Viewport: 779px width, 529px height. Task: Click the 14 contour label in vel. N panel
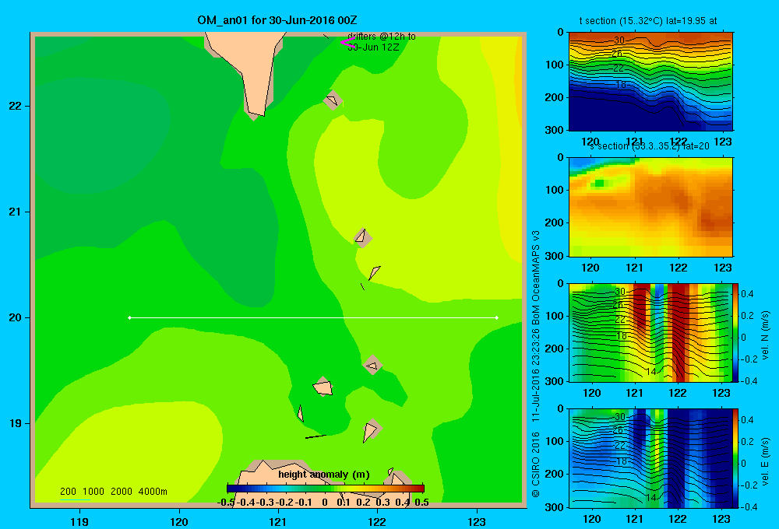coord(650,372)
